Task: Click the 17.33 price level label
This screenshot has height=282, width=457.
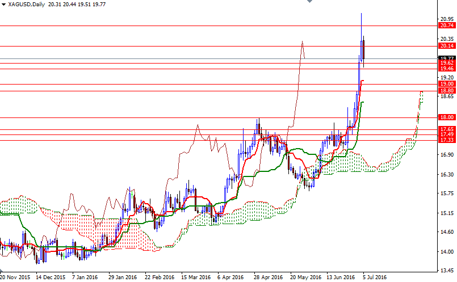Action: coord(446,140)
